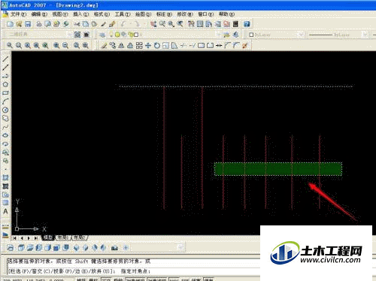
Task: Open the workspace dropdown
Action: [x=69, y=35]
